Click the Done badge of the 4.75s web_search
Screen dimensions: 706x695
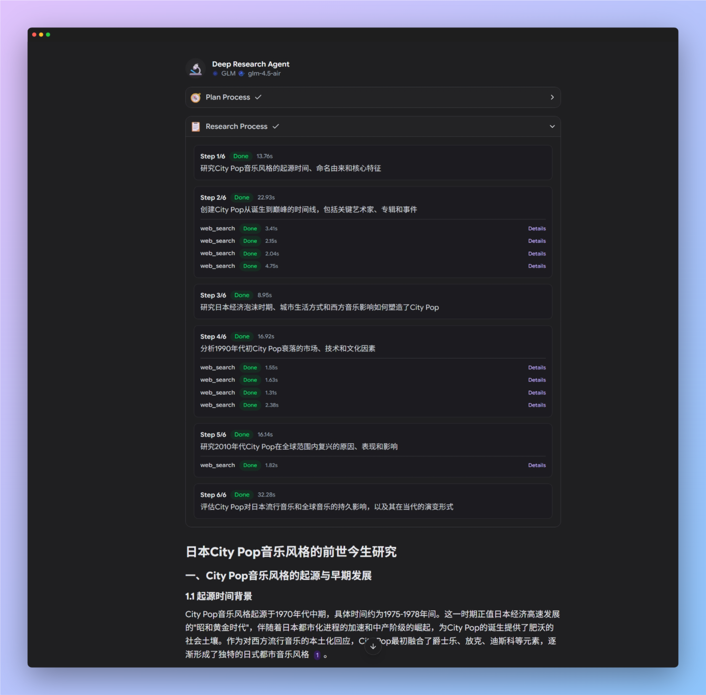coord(250,266)
